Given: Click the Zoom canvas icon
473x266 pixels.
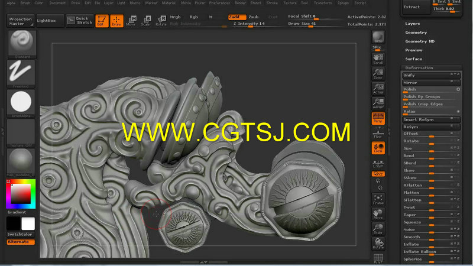Looking at the screenshot, I should click(x=378, y=74).
